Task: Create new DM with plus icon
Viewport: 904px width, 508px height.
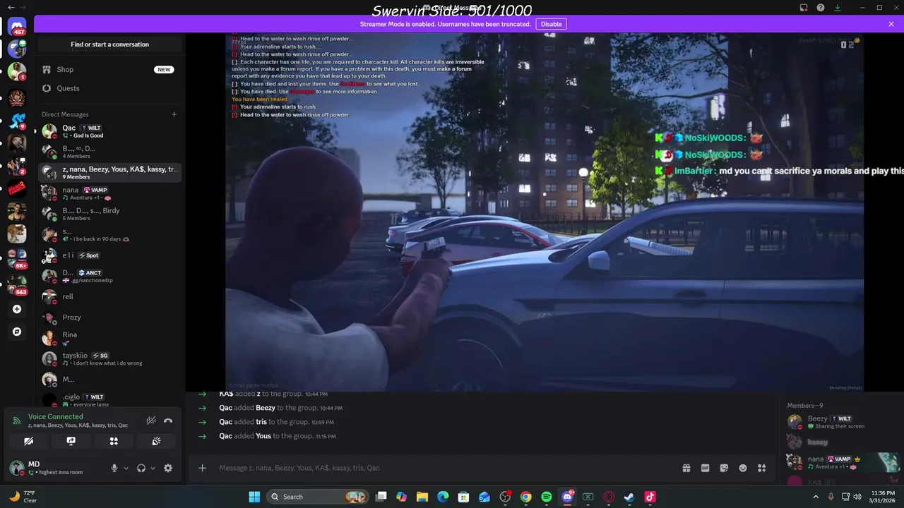Action: (174, 114)
